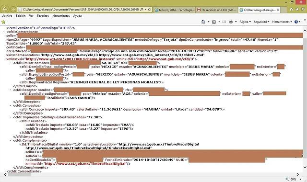Open the Archivo menu
The image size is (307, 182).
(7, 16)
